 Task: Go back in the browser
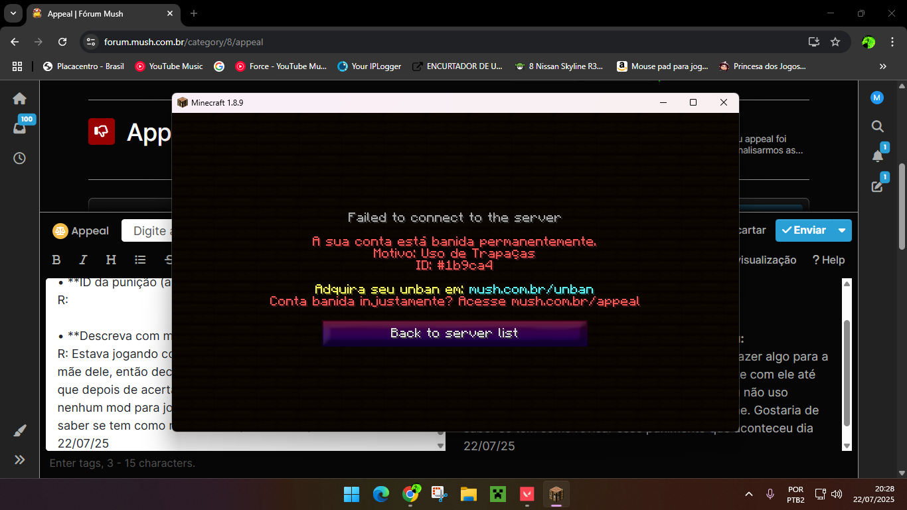[x=15, y=42]
